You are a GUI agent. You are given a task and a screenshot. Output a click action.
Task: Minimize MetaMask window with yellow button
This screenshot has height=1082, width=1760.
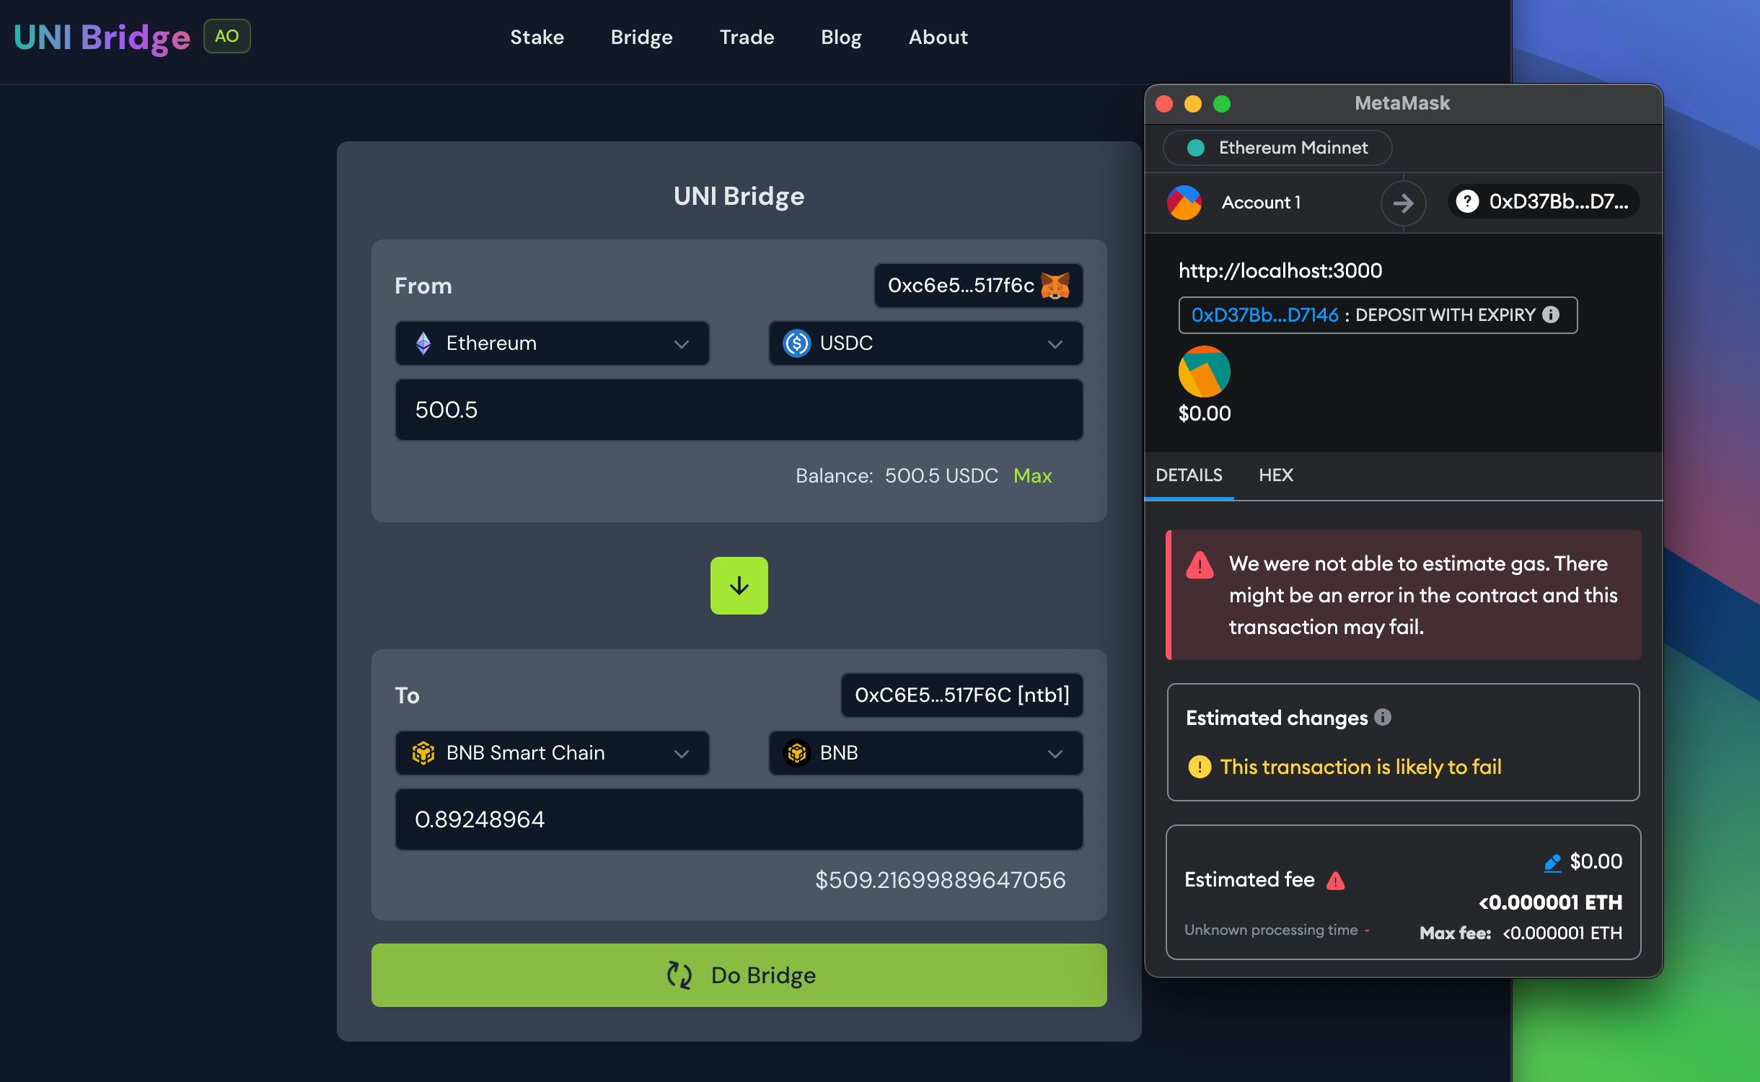point(1192,104)
